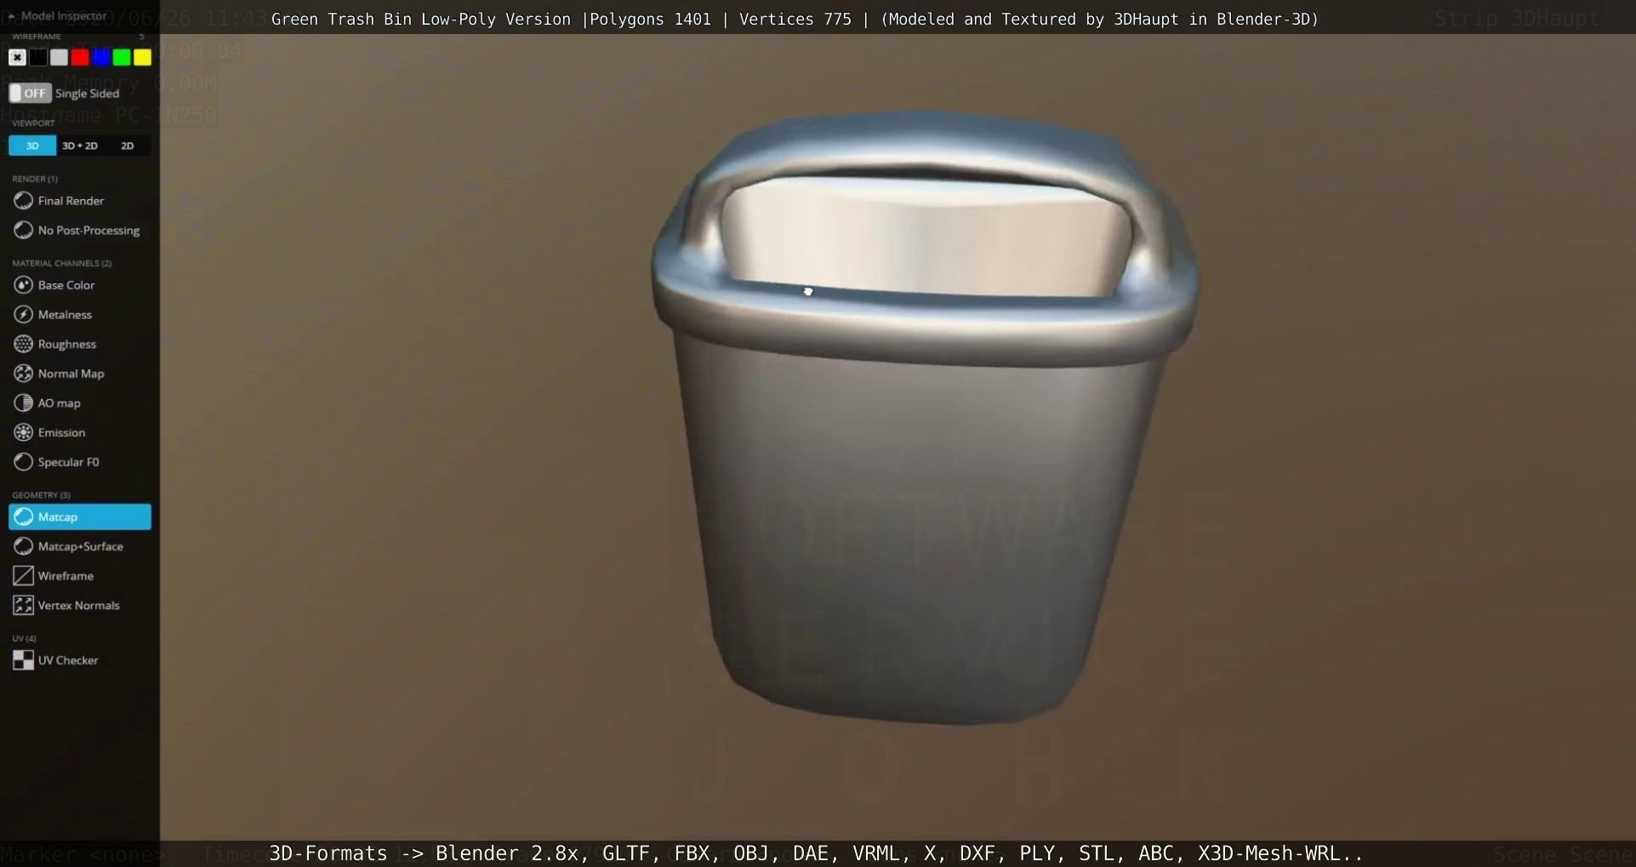Choose the green wireframe color swatch

[x=122, y=57]
